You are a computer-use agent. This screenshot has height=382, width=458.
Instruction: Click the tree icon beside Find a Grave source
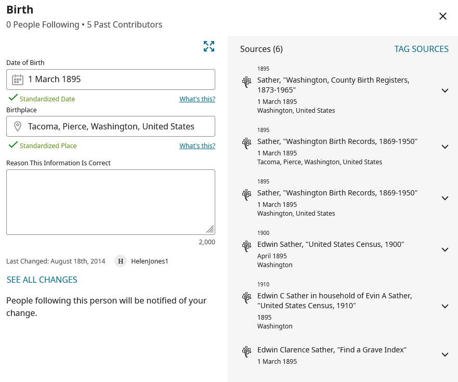tap(247, 352)
